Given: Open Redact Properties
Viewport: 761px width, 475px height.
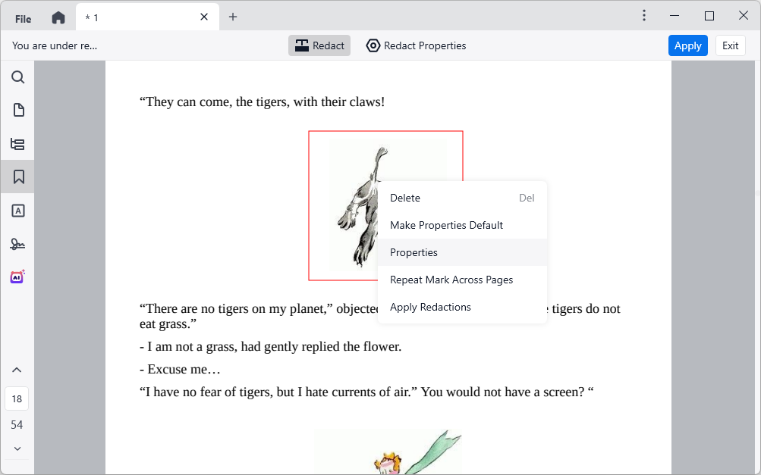Looking at the screenshot, I should (416, 45).
